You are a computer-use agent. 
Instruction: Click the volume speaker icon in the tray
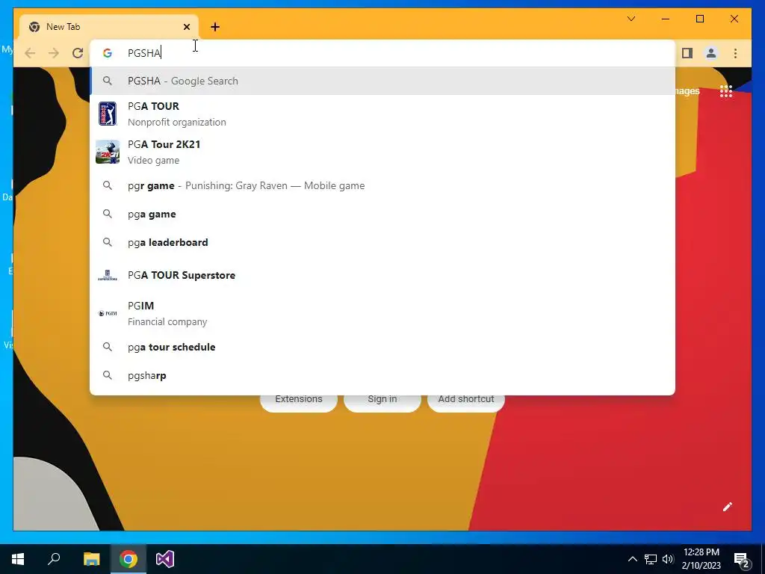point(668,559)
